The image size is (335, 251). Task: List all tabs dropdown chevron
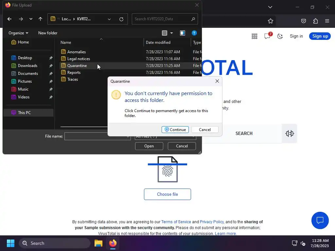pyautogui.click(x=270, y=7)
